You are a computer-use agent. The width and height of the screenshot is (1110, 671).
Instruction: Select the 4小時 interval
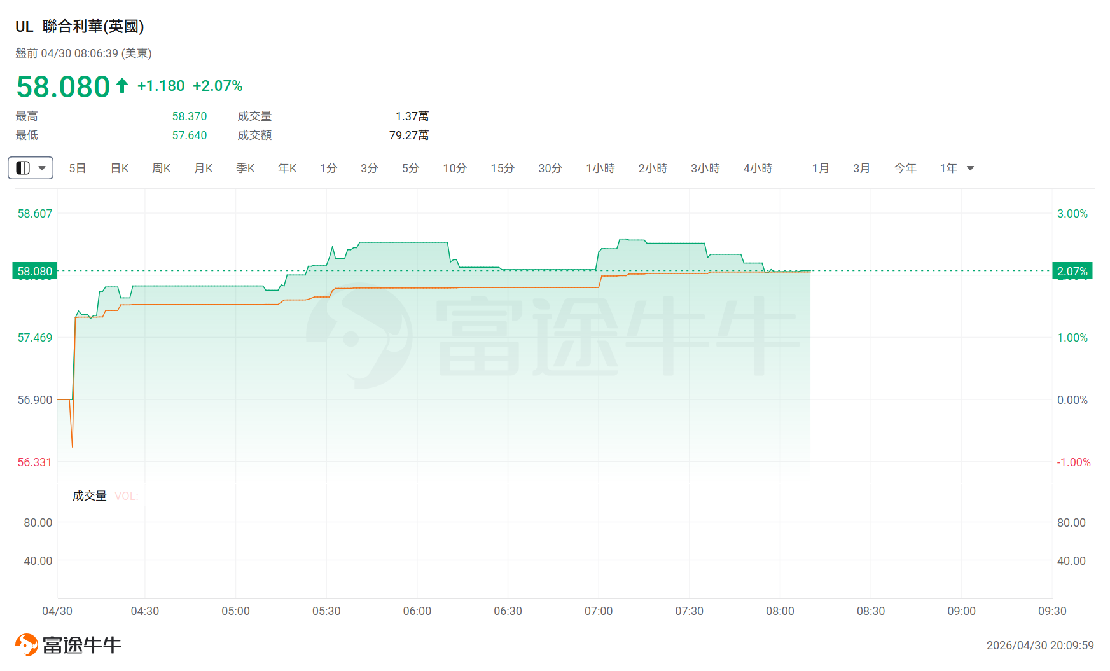click(758, 169)
